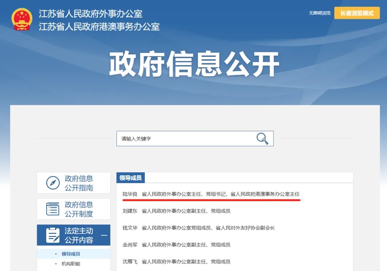Click the list icon for 政府信息公开制度

point(53,209)
